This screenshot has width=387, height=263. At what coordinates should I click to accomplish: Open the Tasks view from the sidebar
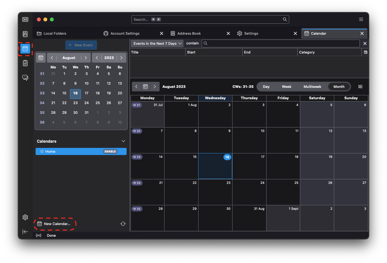pyautogui.click(x=25, y=63)
